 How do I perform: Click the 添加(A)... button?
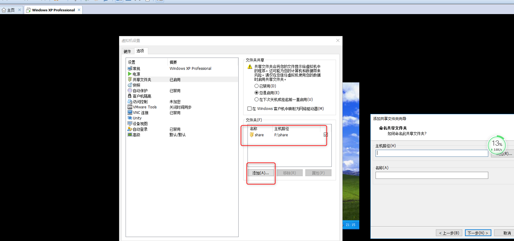pos(261,173)
